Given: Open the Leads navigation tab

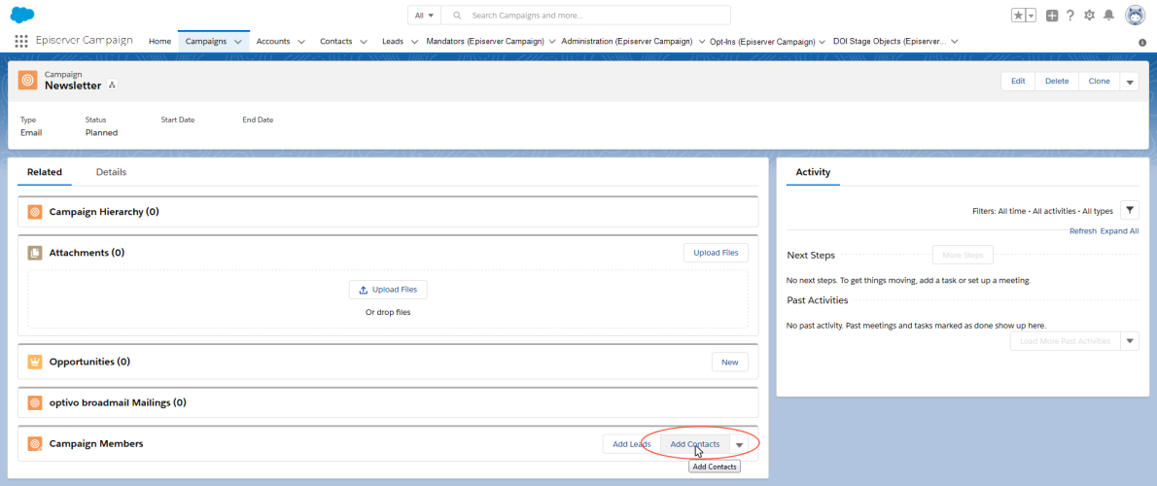Looking at the screenshot, I should (x=393, y=41).
